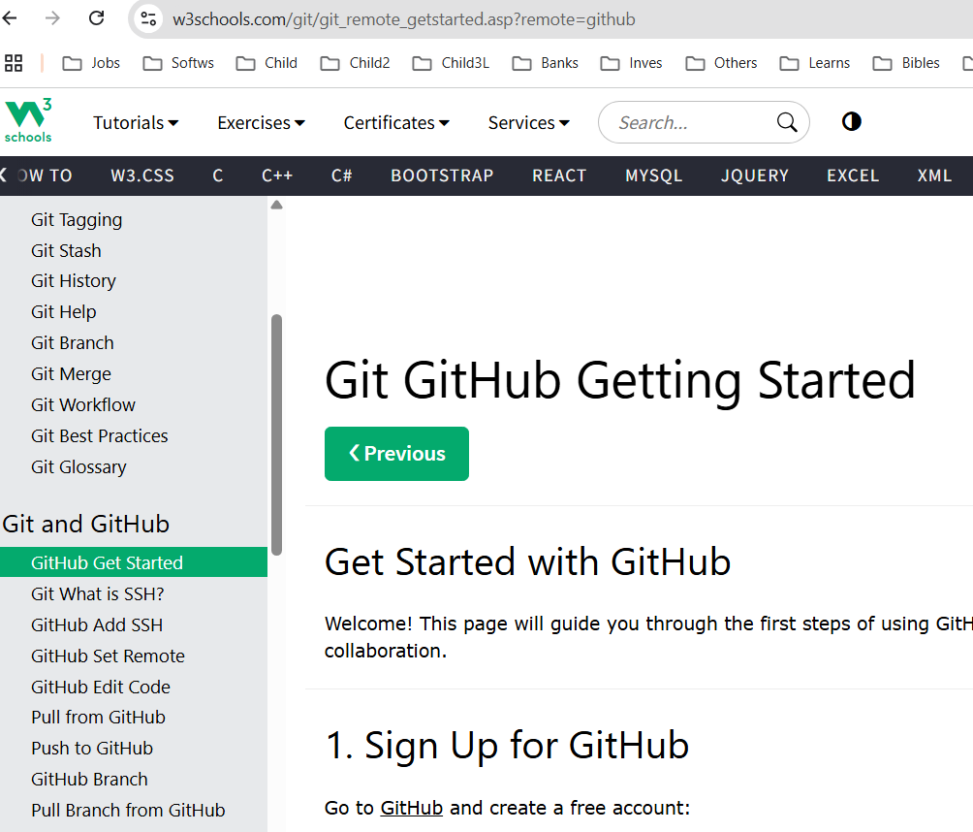Open the Child2 bookmark folder
Screen dimensions: 973x832
click(355, 63)
